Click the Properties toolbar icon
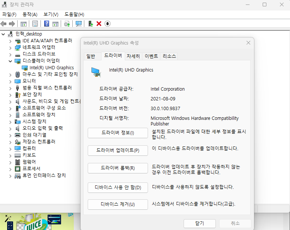The height and width of the screenshot is (230, 290). coord(35,24)
